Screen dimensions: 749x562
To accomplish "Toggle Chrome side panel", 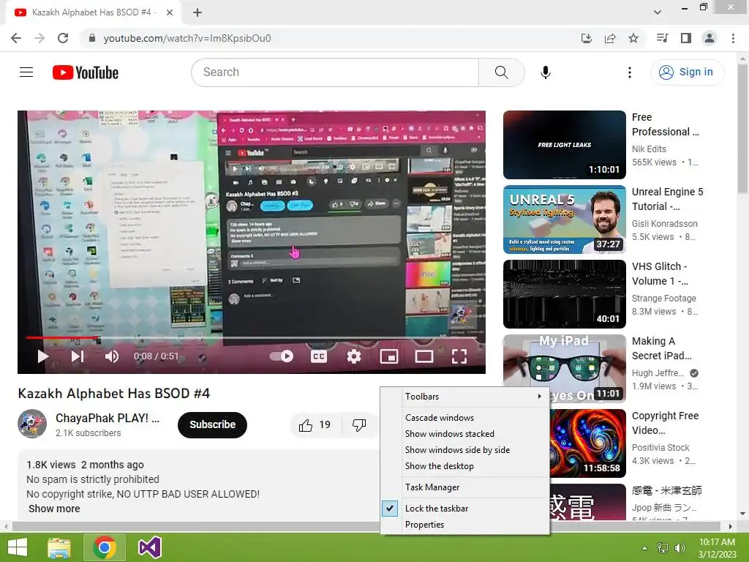I will [686, 38].
